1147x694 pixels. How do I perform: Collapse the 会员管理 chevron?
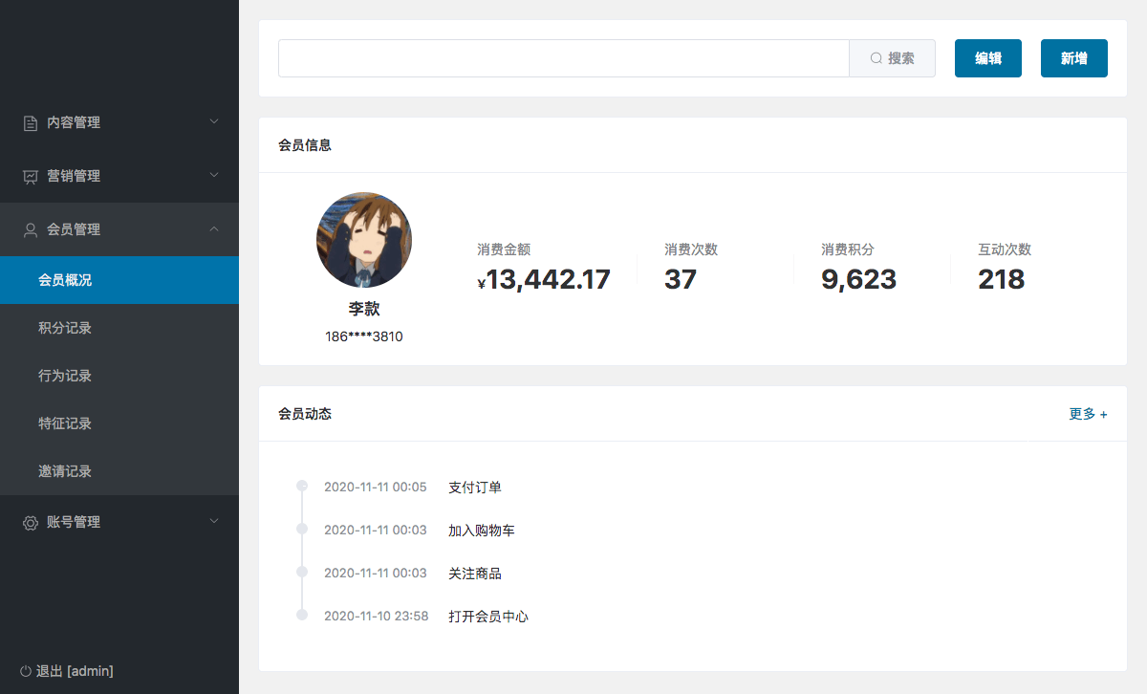point(214,228)
